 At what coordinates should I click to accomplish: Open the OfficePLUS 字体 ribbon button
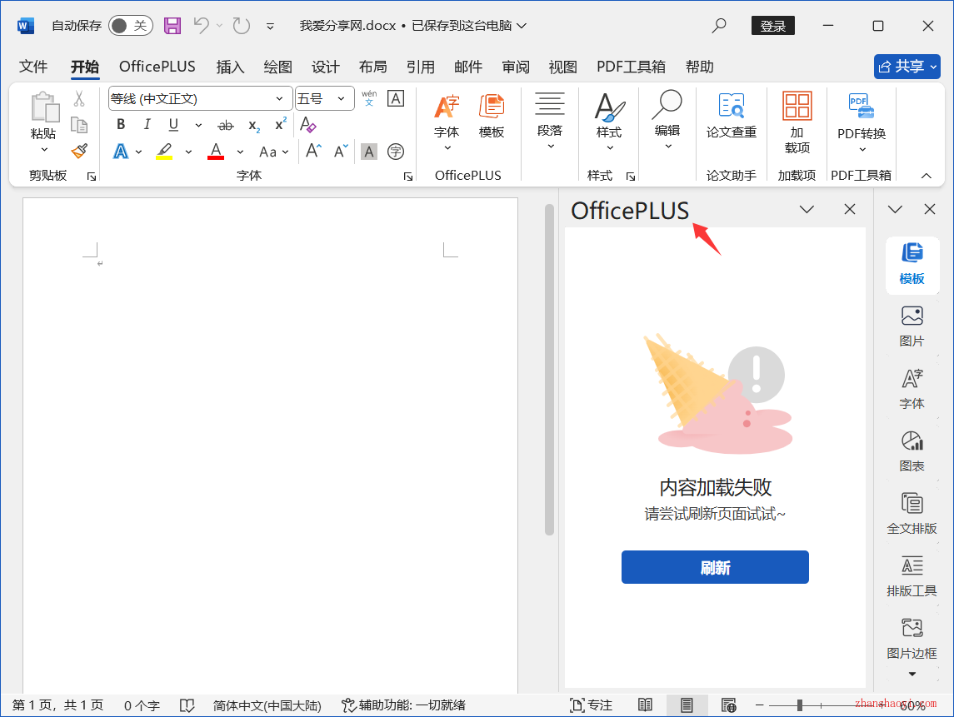[447, 122]
